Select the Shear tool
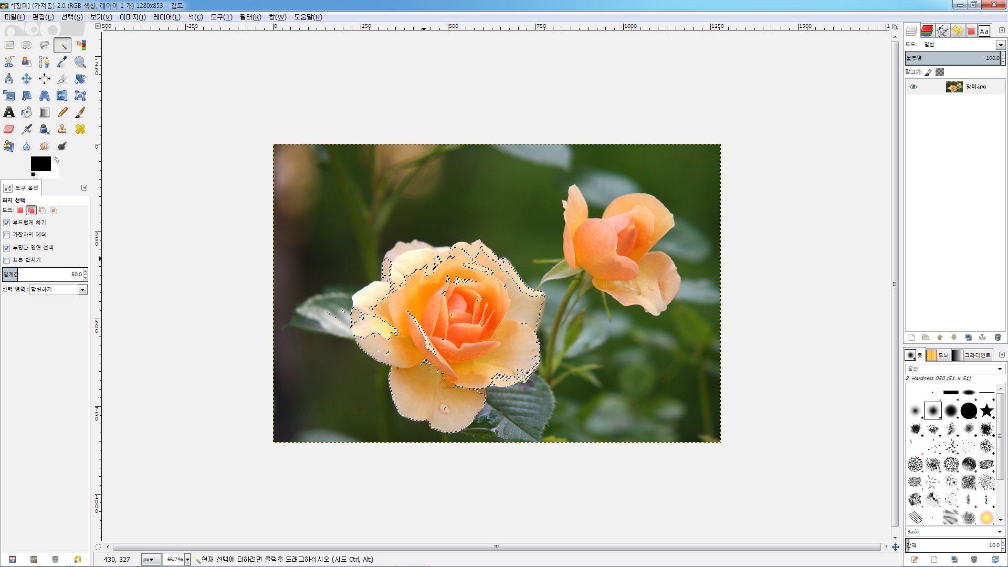 pyautogui.click(x=27, y=96)
